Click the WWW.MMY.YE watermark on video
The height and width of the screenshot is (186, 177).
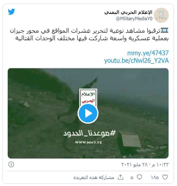[88, 142]
